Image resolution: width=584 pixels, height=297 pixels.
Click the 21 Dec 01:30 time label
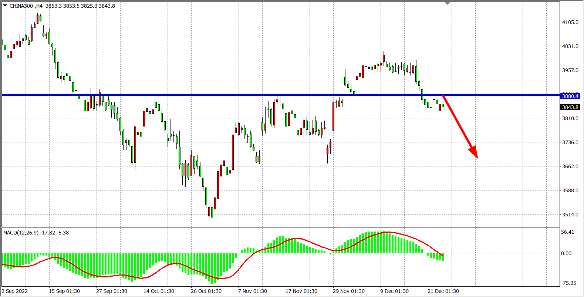point(443,291)
